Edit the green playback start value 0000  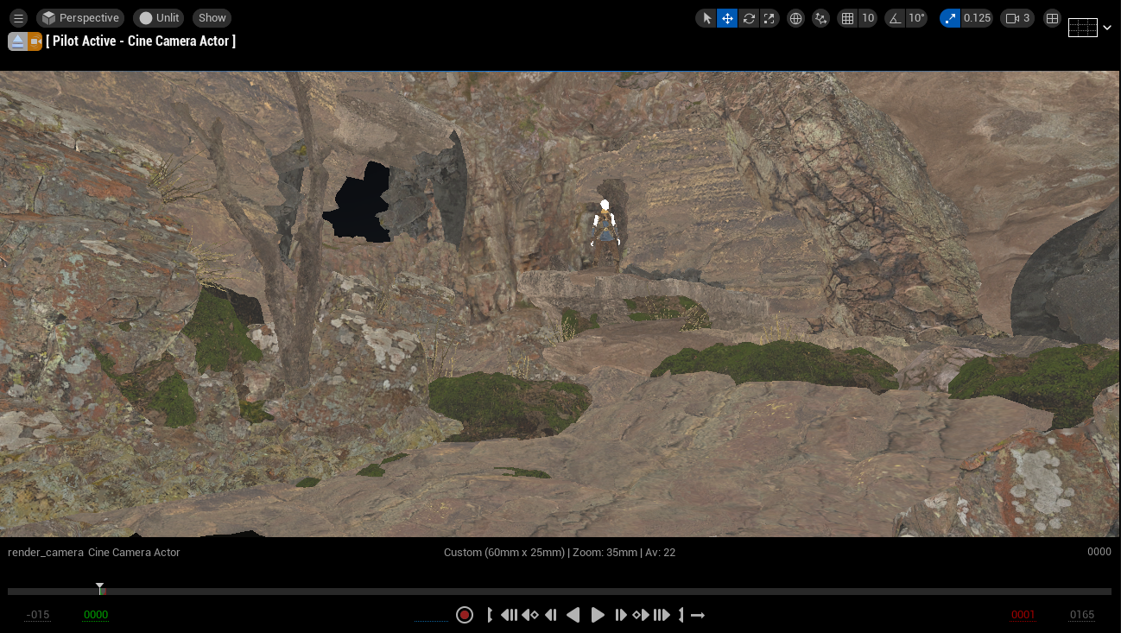pyautogui.click(x=95, y=615)
